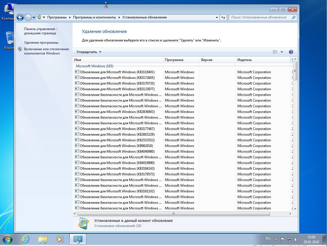
Task: Click the Refresh button
Action: 223,17
